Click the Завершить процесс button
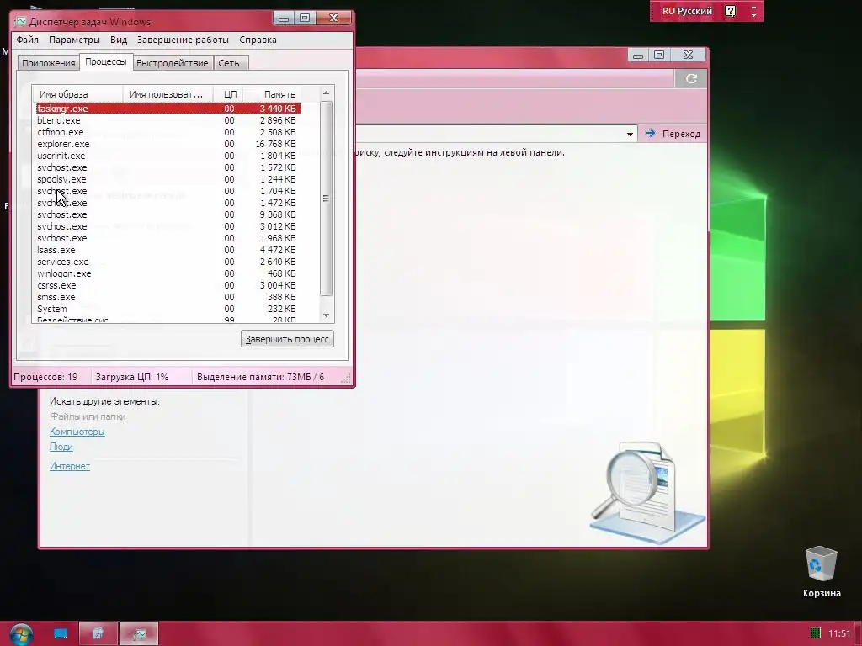Screen dimensions: 862x646 (287, 339)
